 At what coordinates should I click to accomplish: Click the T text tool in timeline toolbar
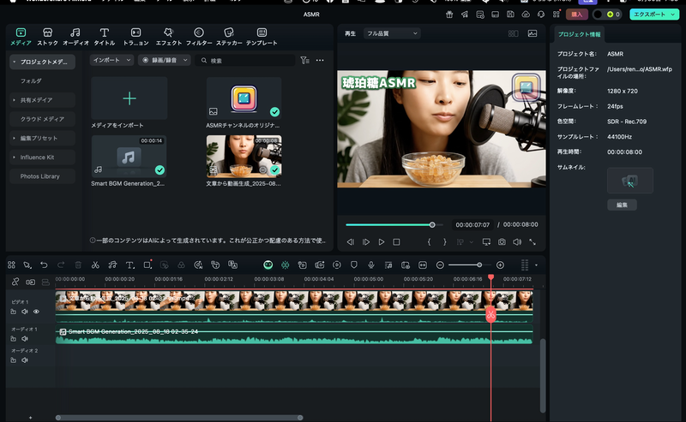(130, 264)
